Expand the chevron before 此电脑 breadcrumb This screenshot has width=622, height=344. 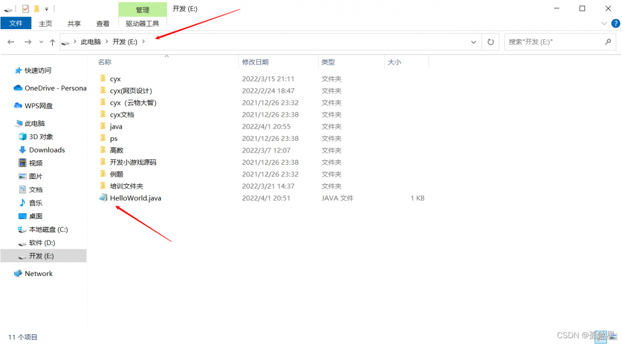point(75,42)
